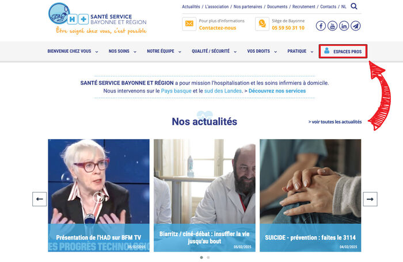This screenshot has height=262, width=403.
Task: Expand the Qualité / Sécurité dropdown
Action: (x=214, y=51)
